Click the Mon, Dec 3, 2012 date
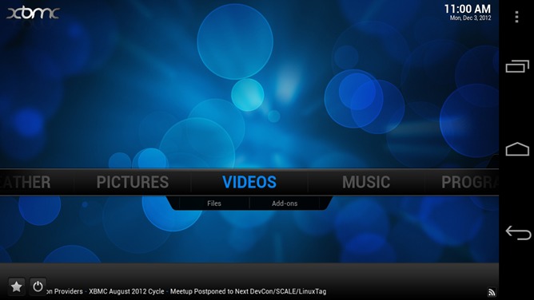Screen dimensions: 534x300 pyautogui.click(x=470, y=18)
